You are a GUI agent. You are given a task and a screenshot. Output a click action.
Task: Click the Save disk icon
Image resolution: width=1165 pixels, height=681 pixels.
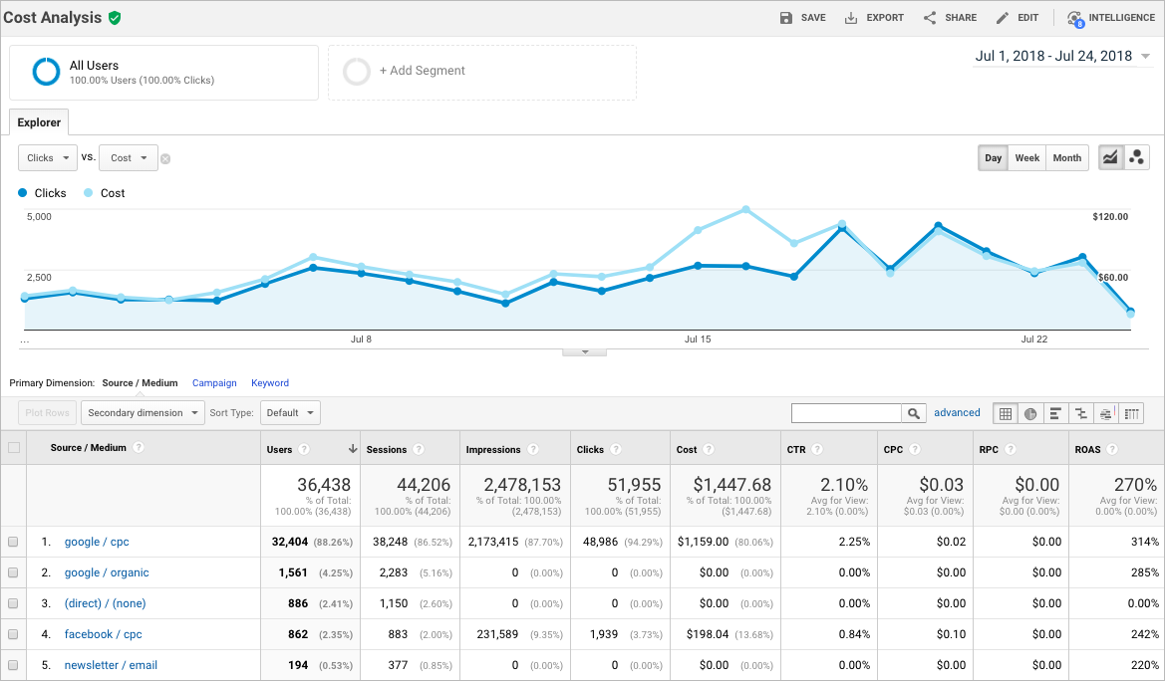786,18
